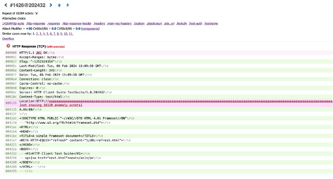Click the Alternative choice text
The height and width of the screenshot is (179, 333).
[14, 18]
